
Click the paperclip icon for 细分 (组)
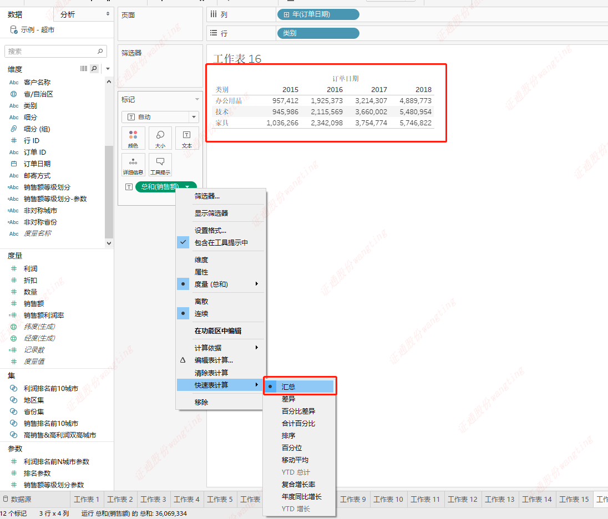coord(13,129)
